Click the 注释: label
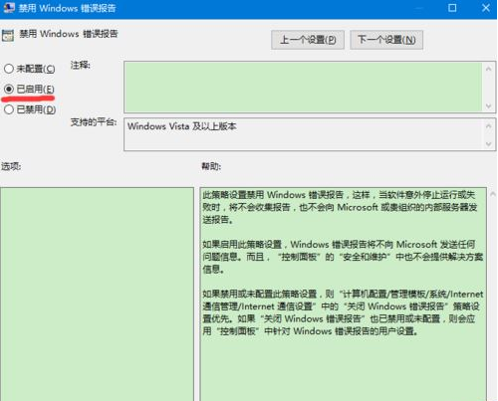The image size is (498, 401). [x=81, y=65]
